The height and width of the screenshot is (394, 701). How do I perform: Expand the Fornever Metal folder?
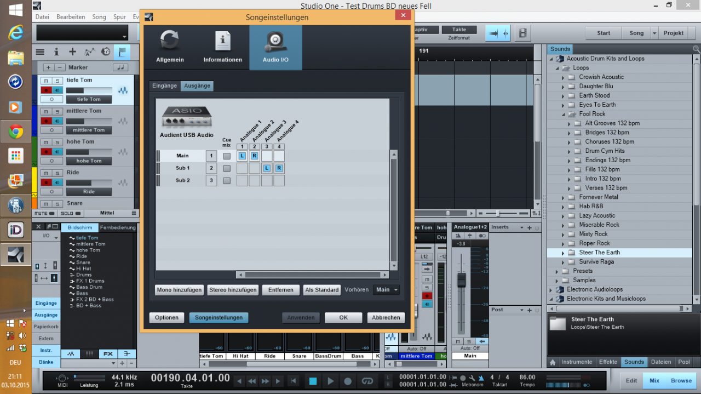coord(562,197)
